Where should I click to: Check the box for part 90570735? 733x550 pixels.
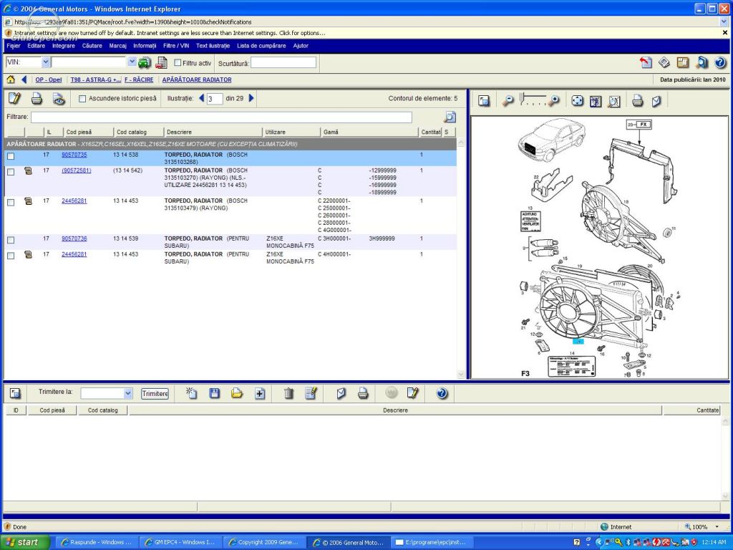pos(11,156)
